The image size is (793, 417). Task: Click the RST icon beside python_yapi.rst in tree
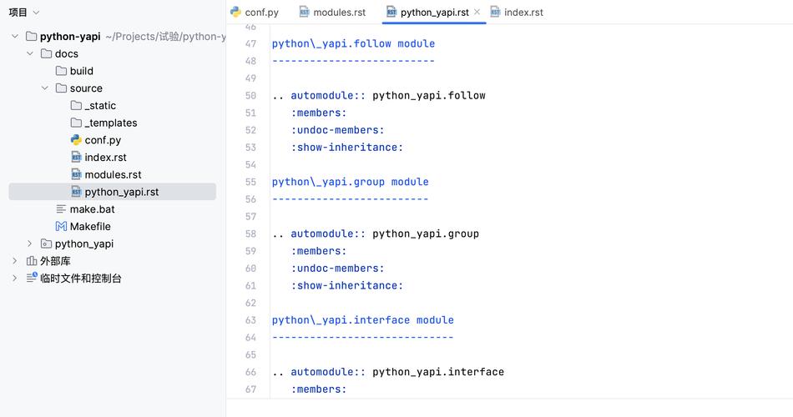click(76, 192)
